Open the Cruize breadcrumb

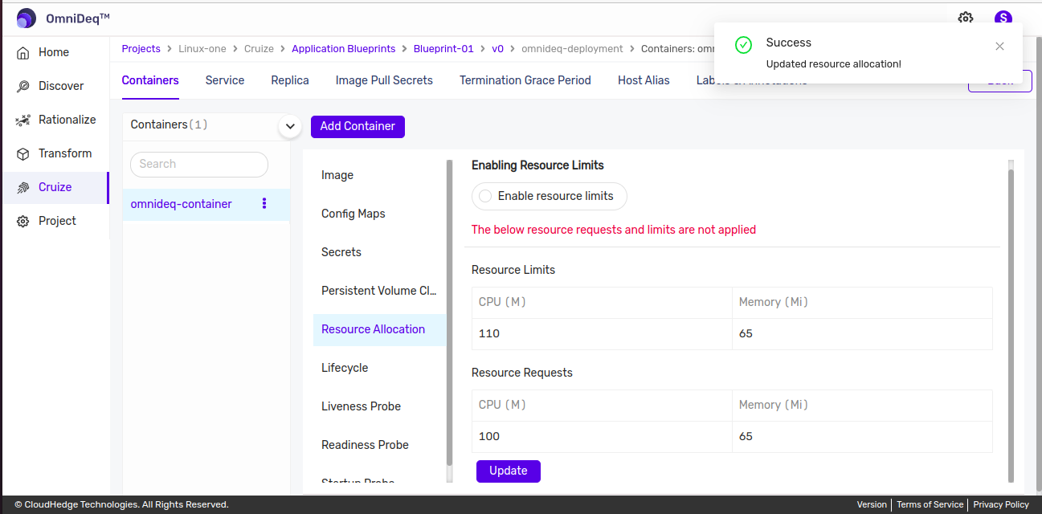point(259,49)
